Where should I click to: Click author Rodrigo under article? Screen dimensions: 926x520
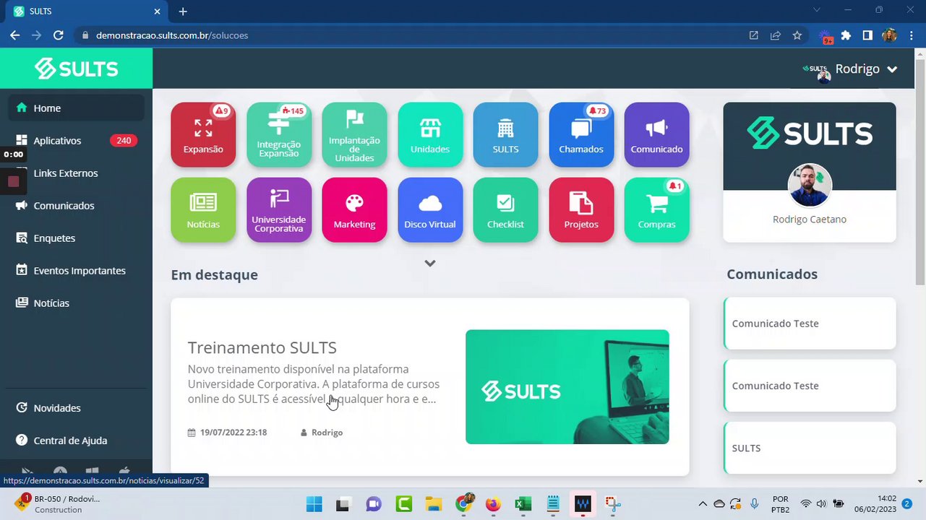point(327,433)
